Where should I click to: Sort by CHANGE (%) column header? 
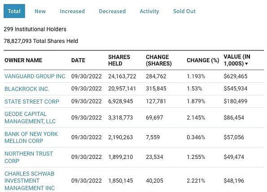tap(203, 60)
